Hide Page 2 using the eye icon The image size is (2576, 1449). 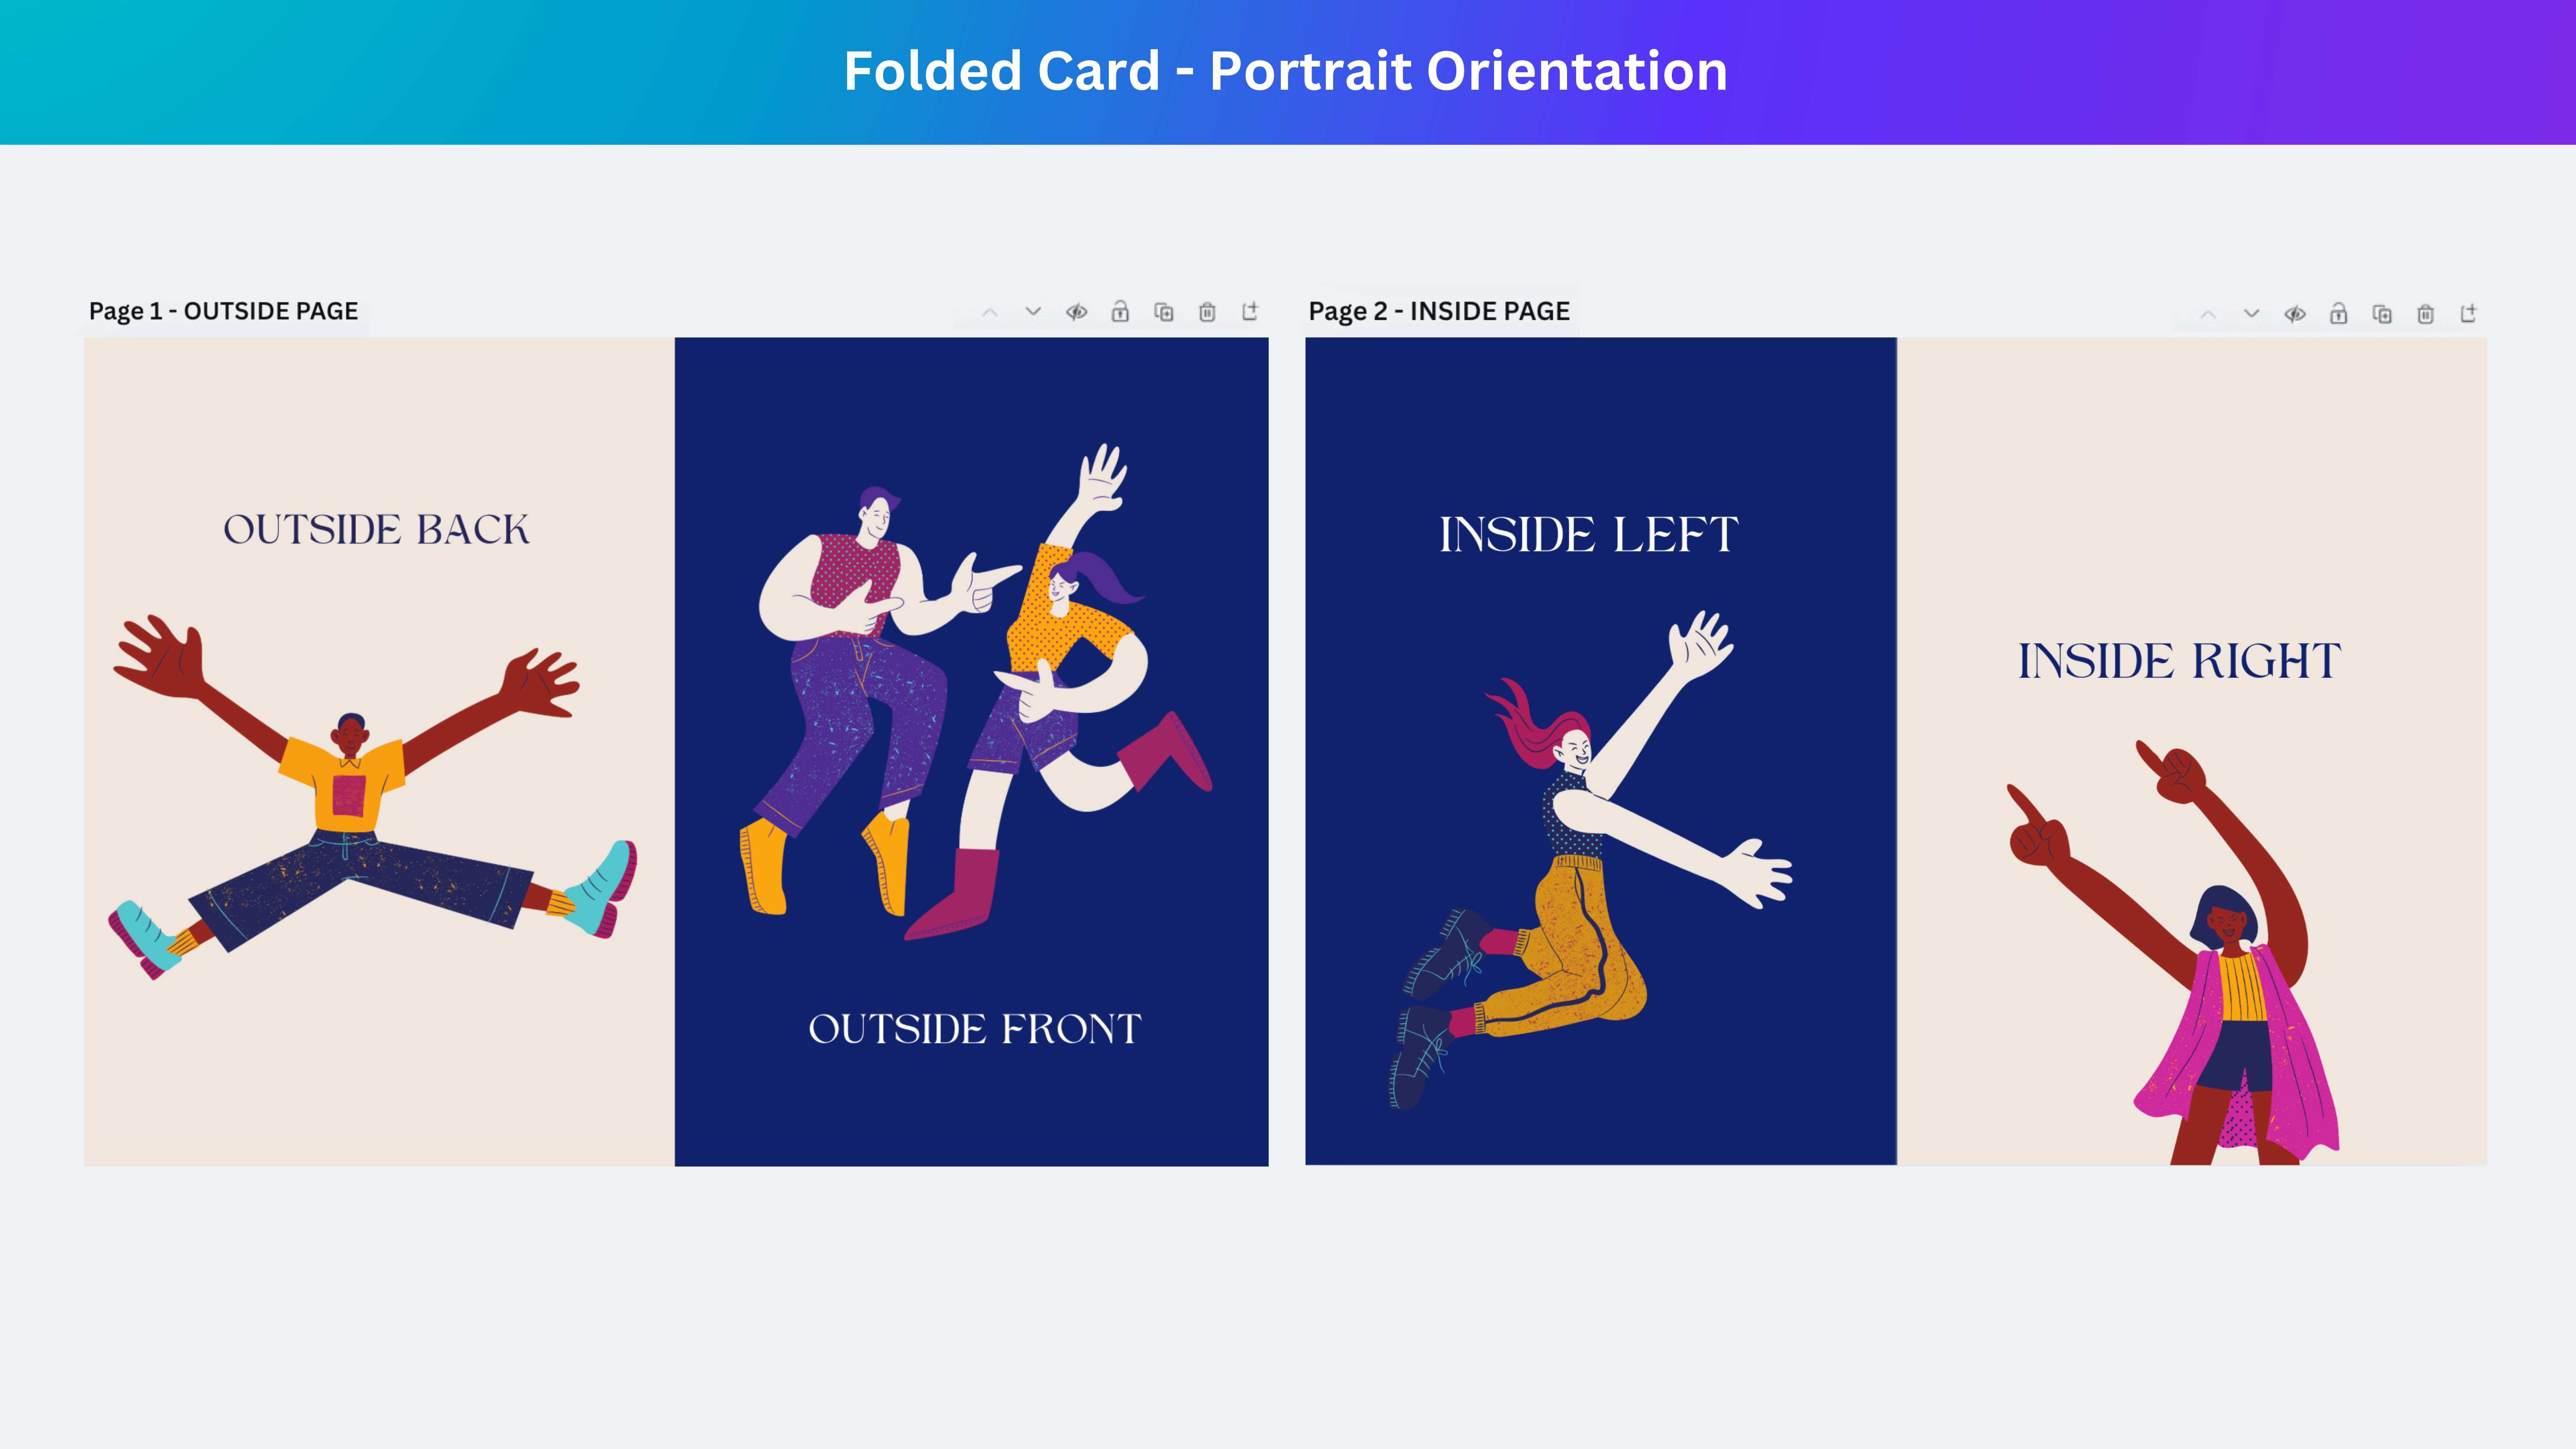(2295, 314)
